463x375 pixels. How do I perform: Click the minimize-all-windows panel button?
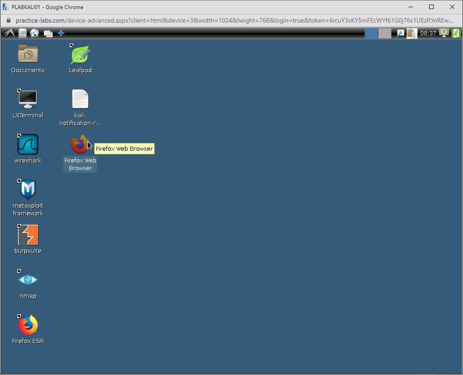48,33
